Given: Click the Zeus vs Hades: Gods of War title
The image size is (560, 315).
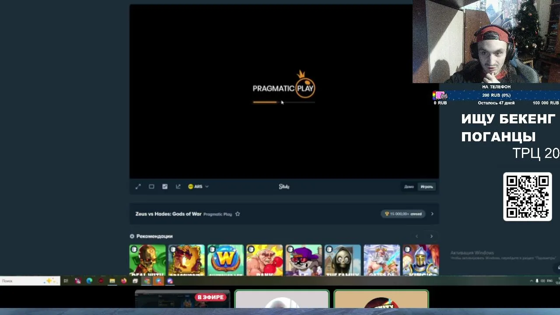Looking at the screenshot, I should [168, 214].
